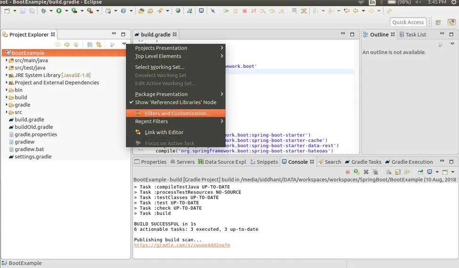Click the Wi-Fi indicator in system bar

click(361, 2)
